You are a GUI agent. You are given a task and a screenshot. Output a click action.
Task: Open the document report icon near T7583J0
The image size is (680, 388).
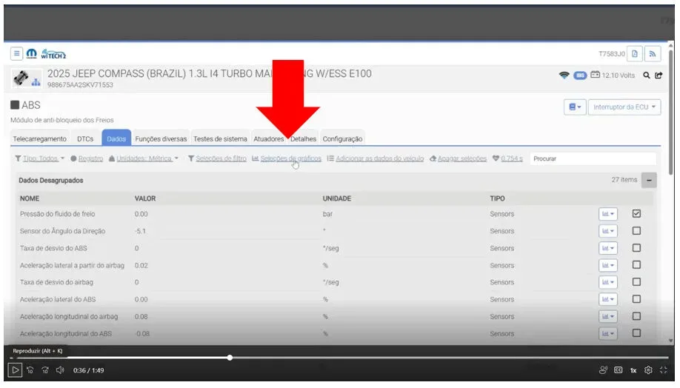pyautogui.click(x=635, y=54)
